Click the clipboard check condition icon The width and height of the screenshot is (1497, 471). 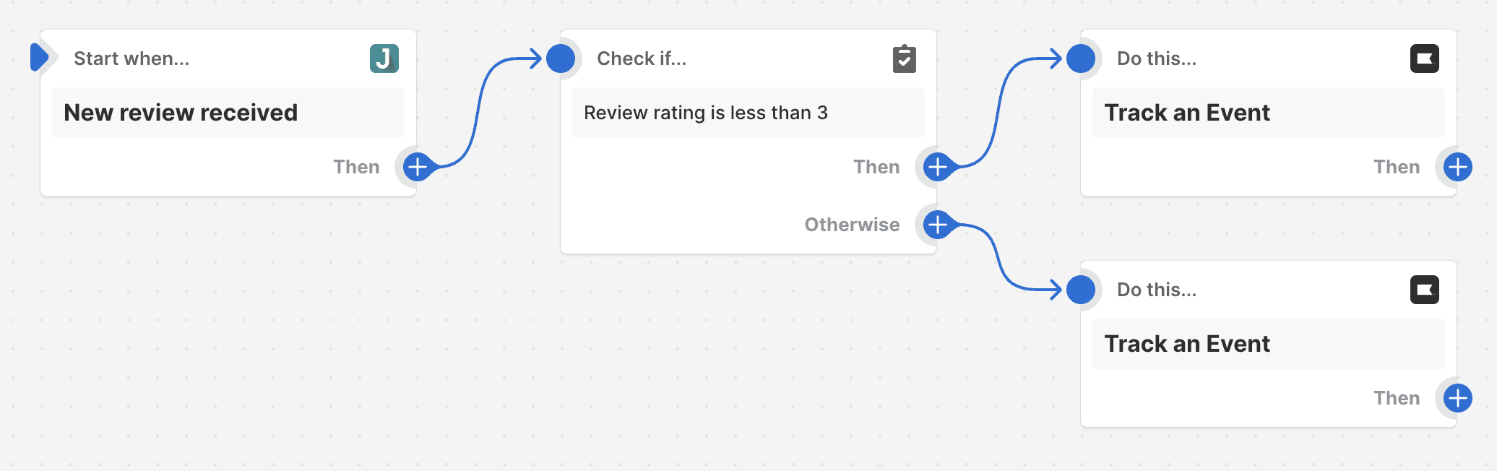click(904, 59)
